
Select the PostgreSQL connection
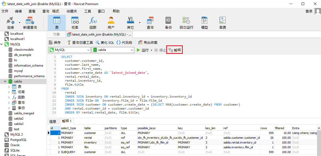19,140
